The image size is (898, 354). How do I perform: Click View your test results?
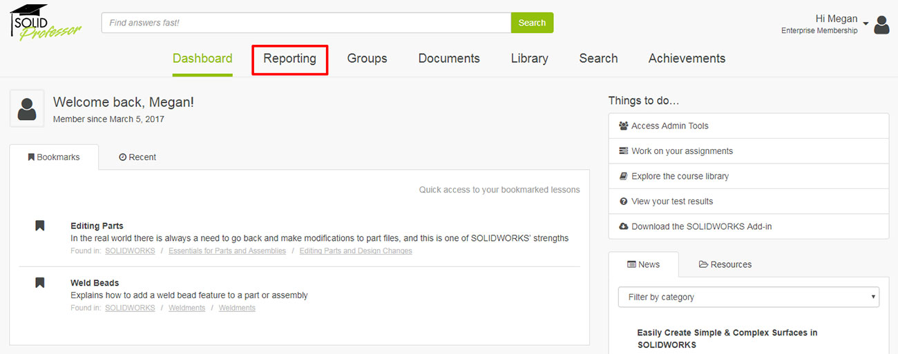749,201
